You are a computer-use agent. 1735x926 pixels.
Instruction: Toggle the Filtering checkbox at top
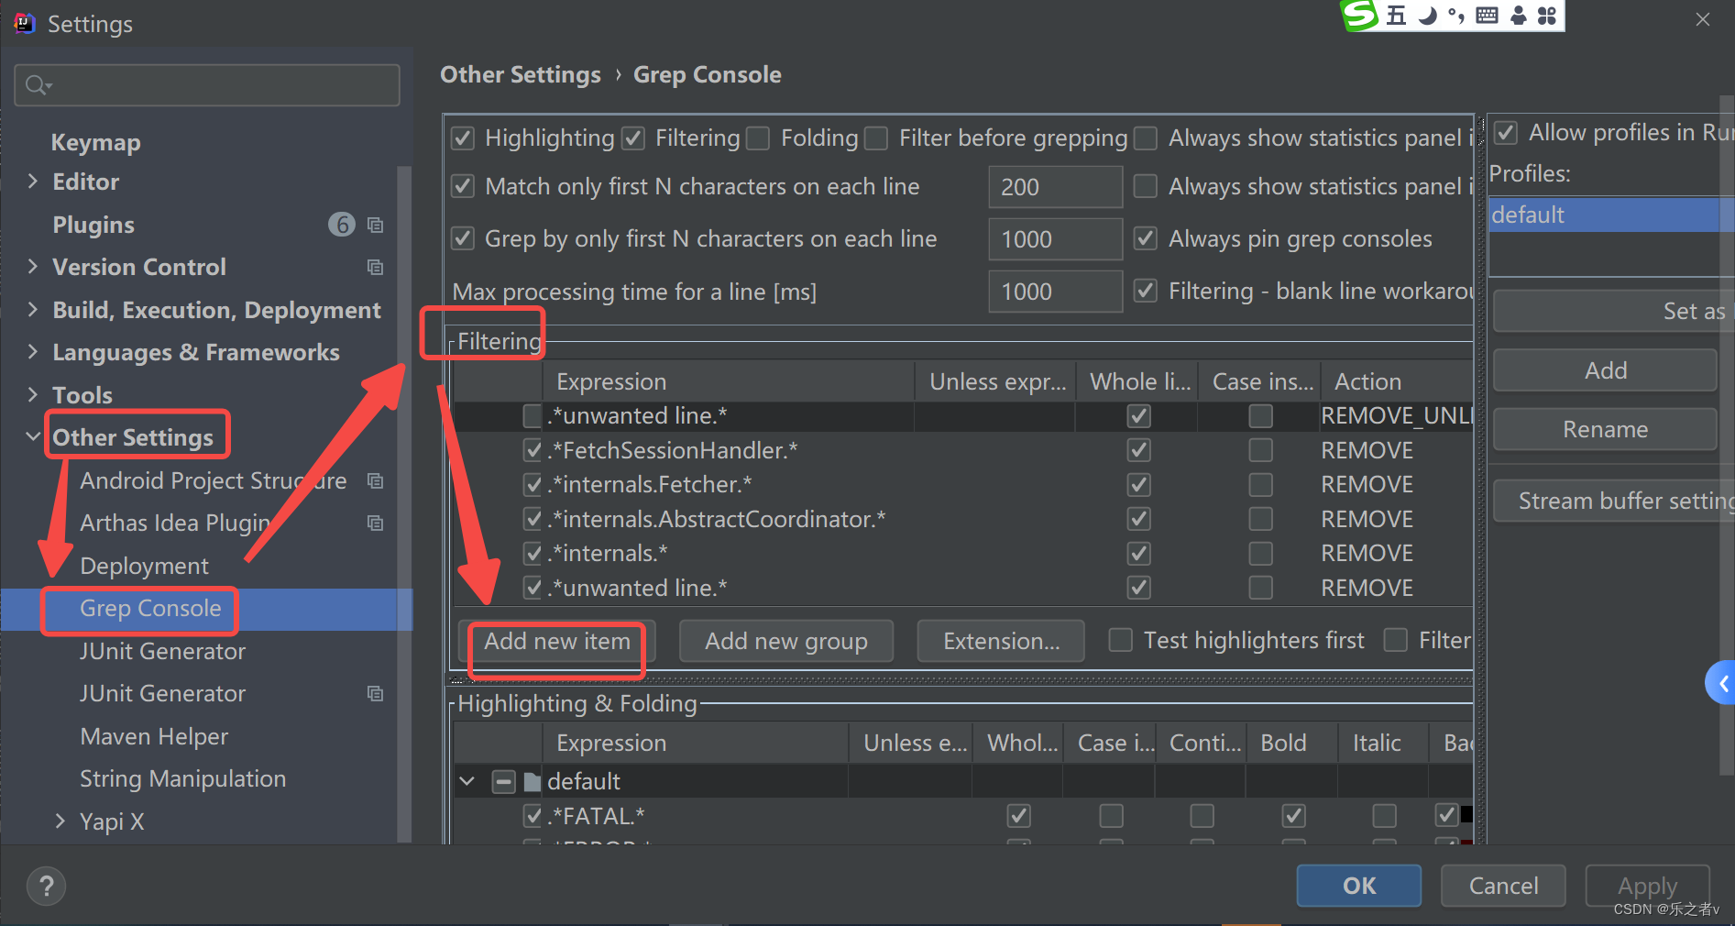pos(633,138)
